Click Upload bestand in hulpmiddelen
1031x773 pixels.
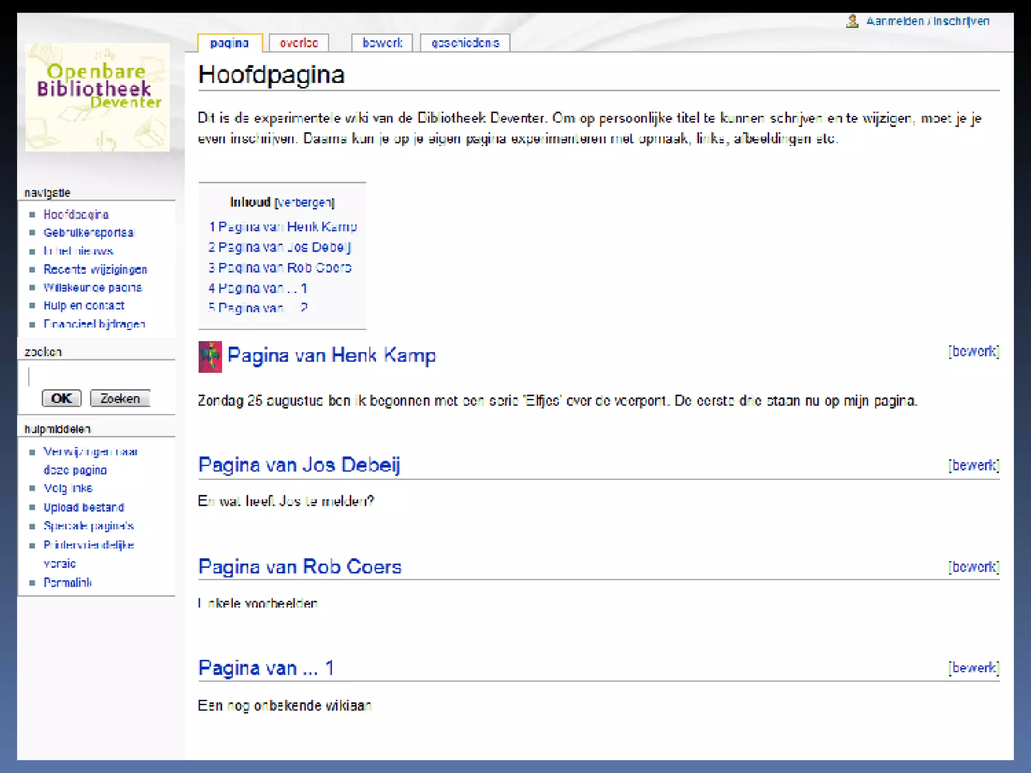click(84, 507)
